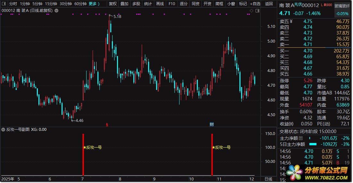Open the 玻璃玻纤 sector box
Viewport: 353px width, 183px height.
point(342,6)
